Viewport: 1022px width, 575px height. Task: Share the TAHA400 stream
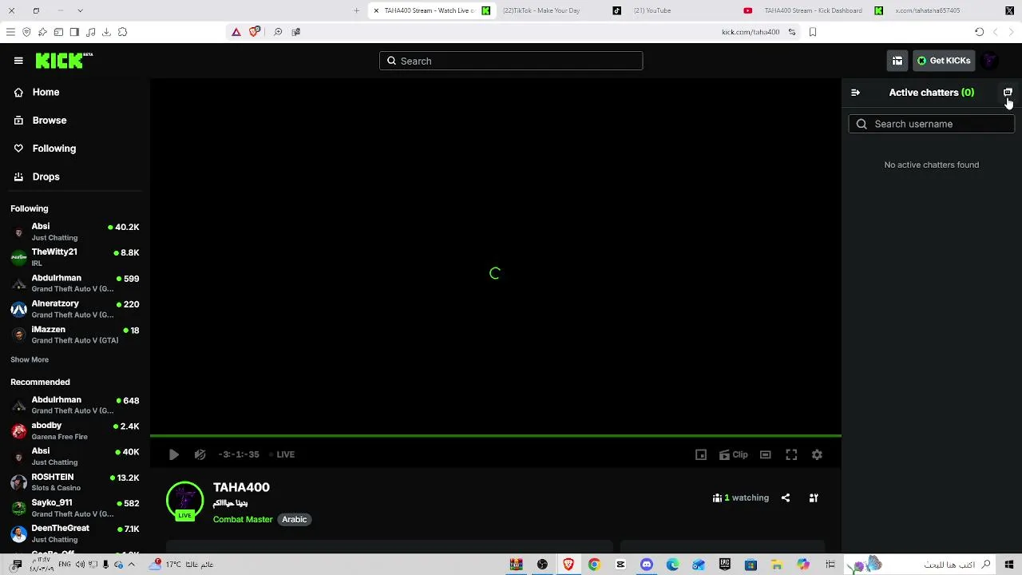[x=786, y=498]
